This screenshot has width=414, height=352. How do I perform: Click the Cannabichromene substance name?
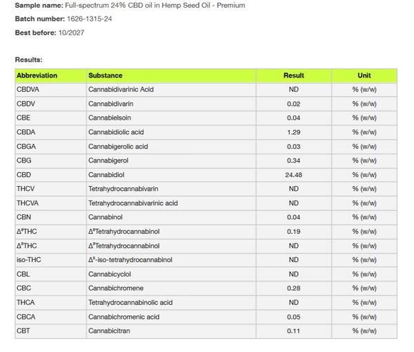point(115,288)
